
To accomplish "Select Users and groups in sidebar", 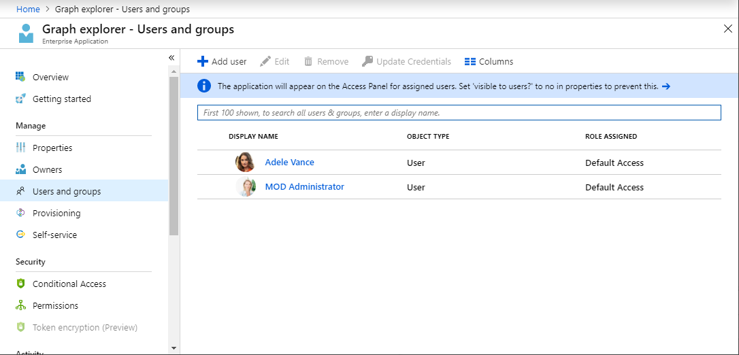I will pos(67,191).
